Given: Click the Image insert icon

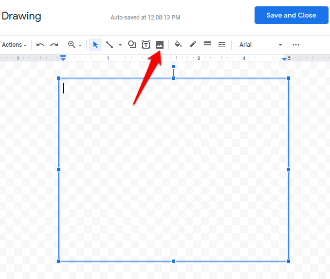Looking at the screenshot, I should pos(160,45).
